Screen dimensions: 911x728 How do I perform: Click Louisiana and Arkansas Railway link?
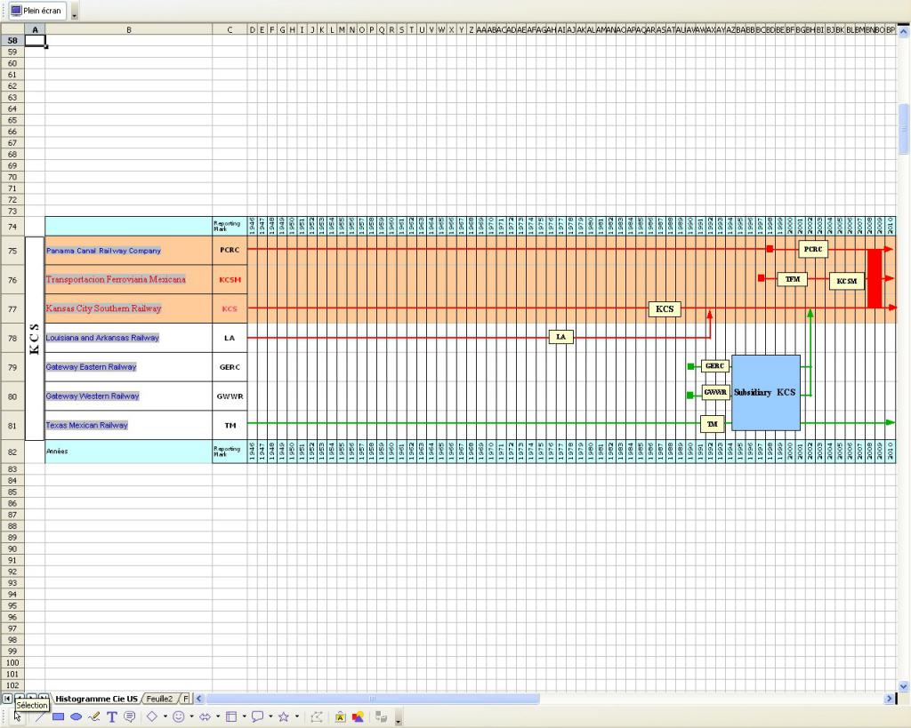102,337
